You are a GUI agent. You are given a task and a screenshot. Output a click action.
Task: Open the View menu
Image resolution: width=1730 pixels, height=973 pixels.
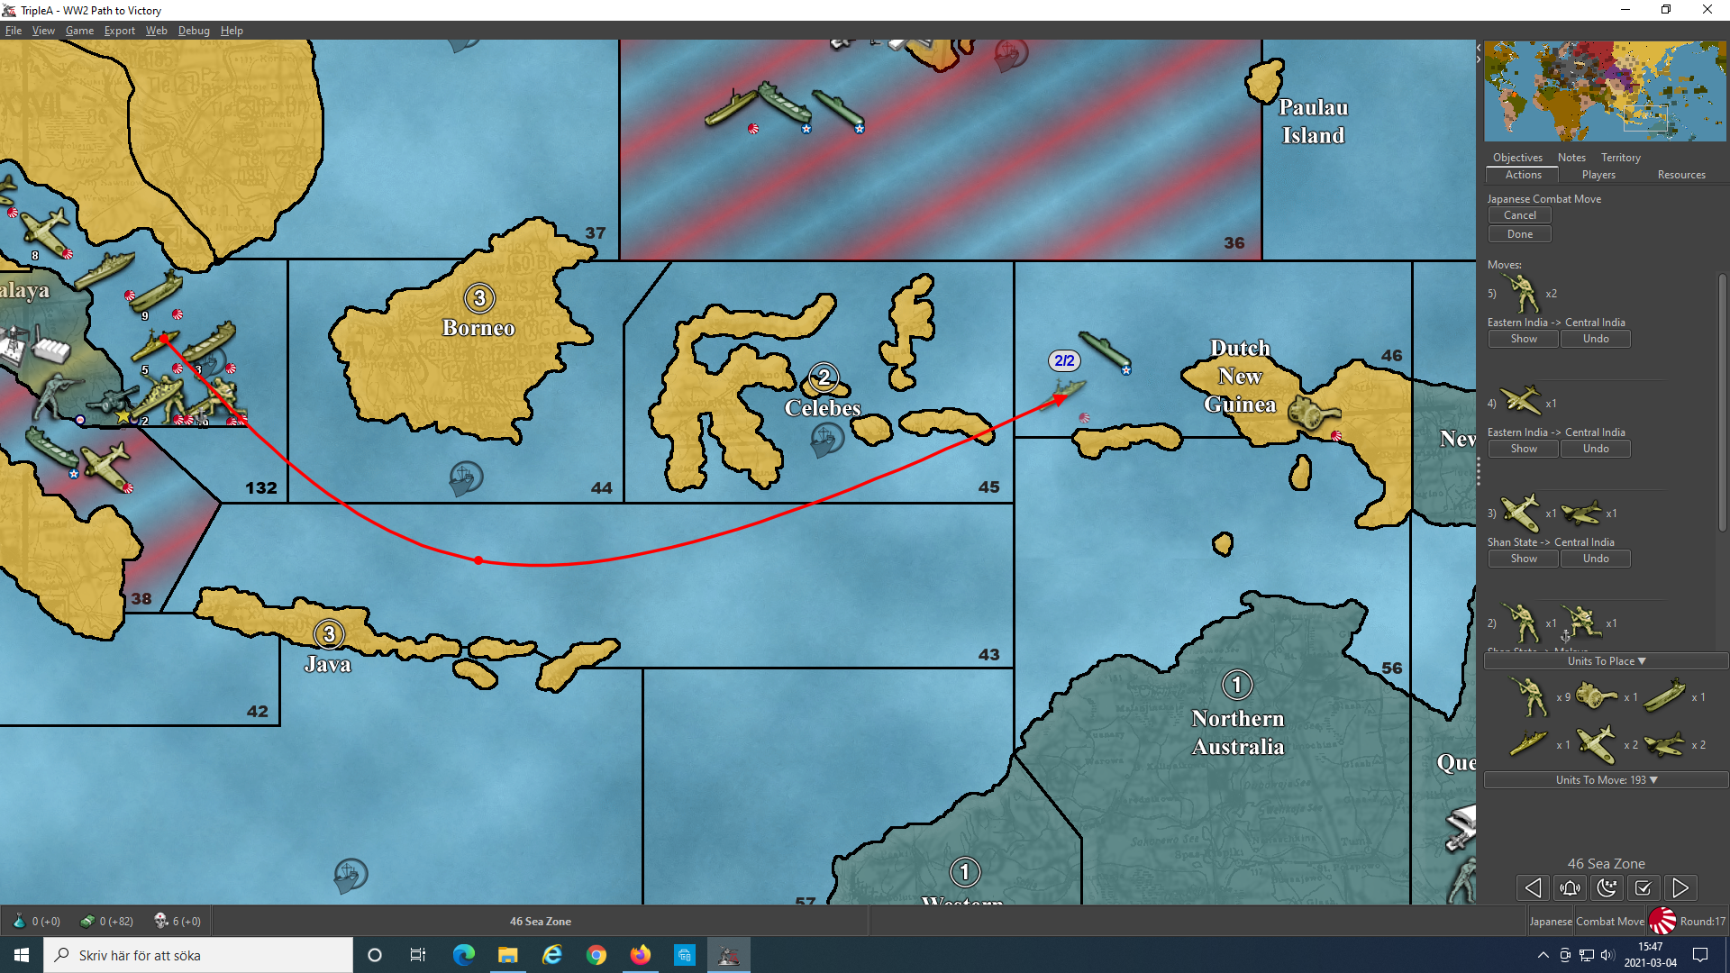[43, 30]
